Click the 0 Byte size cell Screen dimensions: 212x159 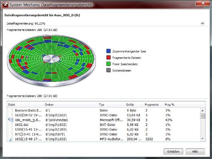(131, 110)
